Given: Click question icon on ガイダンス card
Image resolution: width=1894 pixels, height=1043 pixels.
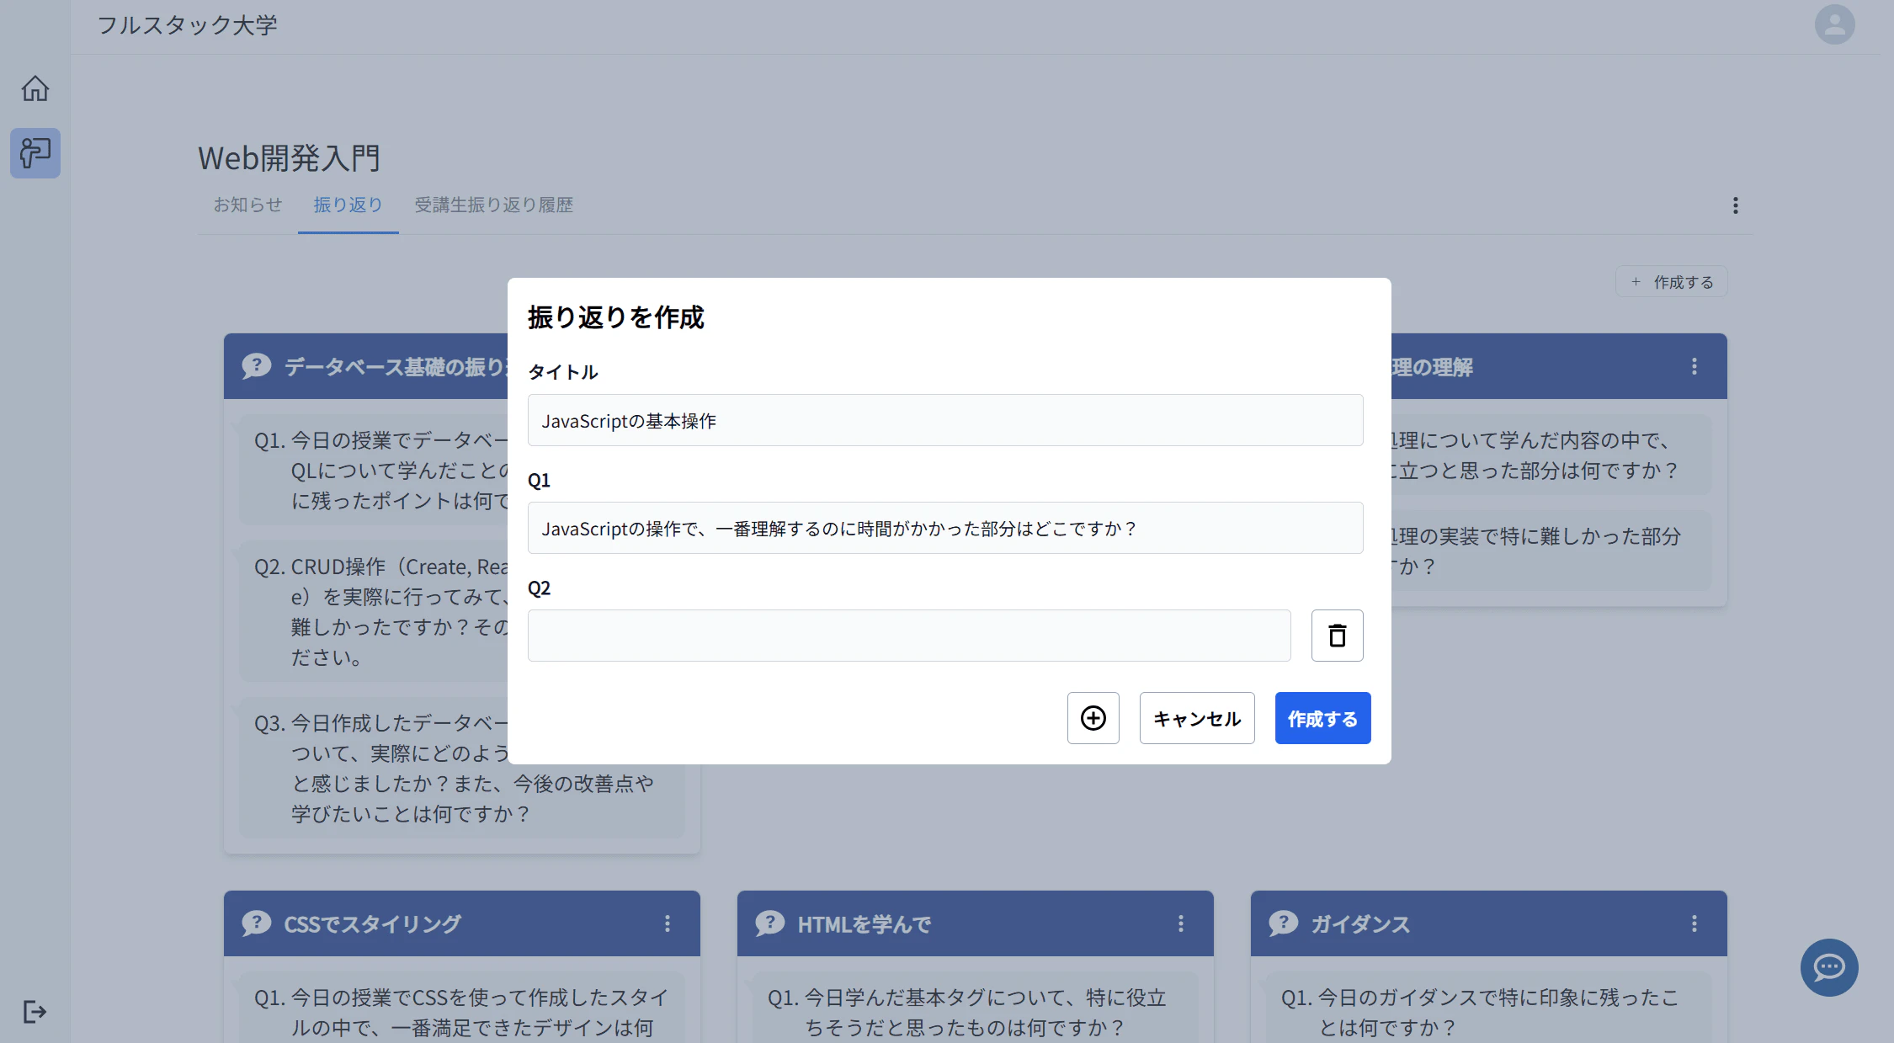Looking at the screenshot, I should coord(1283,923).
